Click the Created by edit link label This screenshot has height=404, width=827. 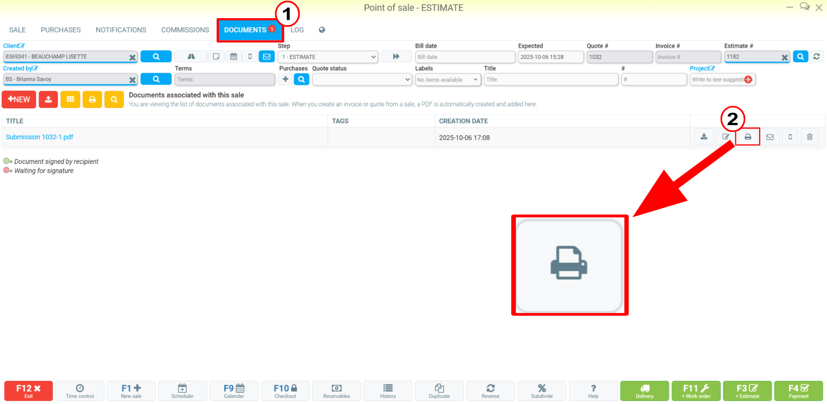tap(21, 68)
